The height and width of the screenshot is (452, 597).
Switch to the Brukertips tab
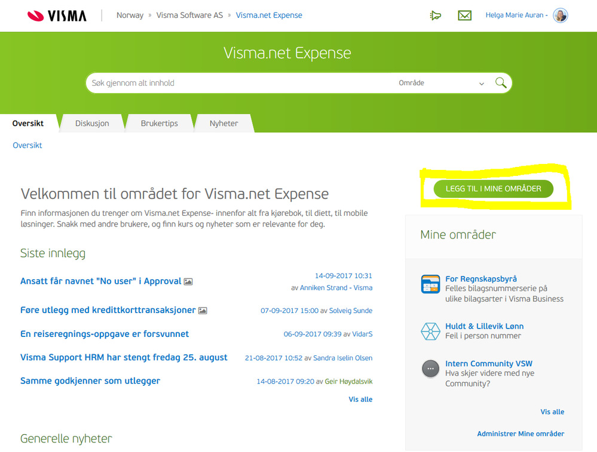[159, 123]
